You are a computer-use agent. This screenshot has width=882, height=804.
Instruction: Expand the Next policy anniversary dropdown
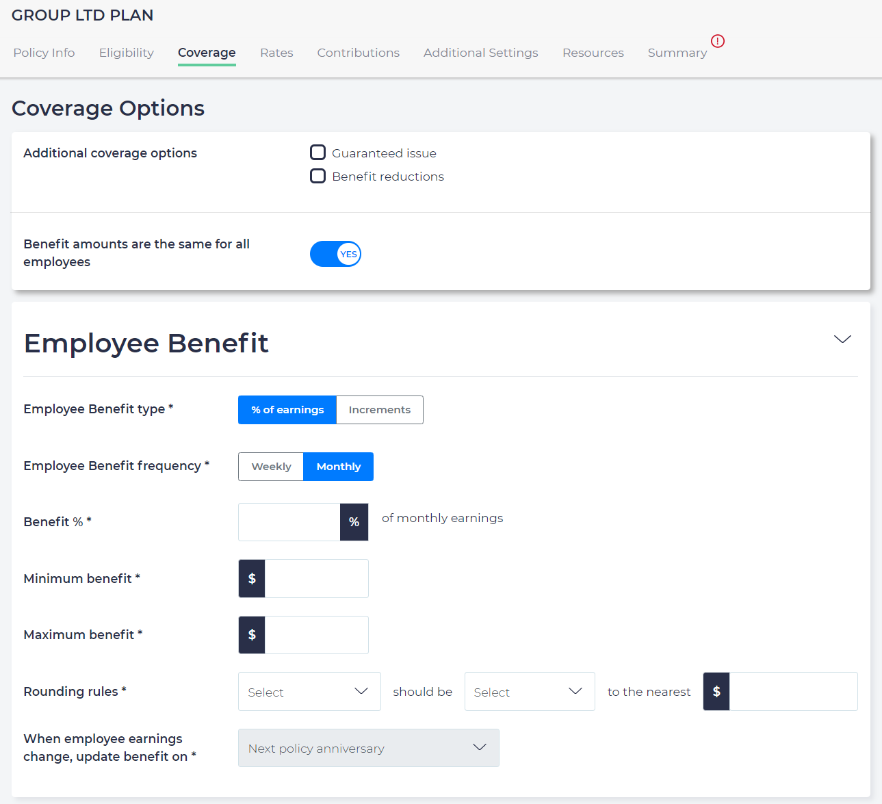[368, 748]
